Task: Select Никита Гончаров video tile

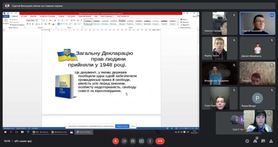Action: (x=220, y=23)
